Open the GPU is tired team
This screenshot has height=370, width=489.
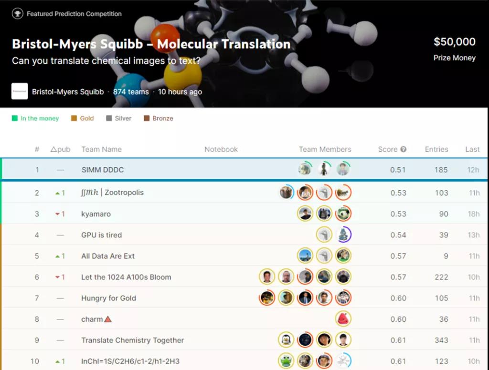pyautogui.click(x=101, y=235)
